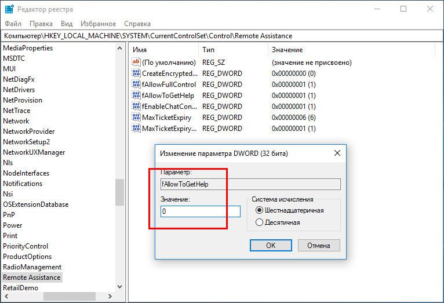
Task: Select the OSExtensionDatabase key
Action: point(36,205)
